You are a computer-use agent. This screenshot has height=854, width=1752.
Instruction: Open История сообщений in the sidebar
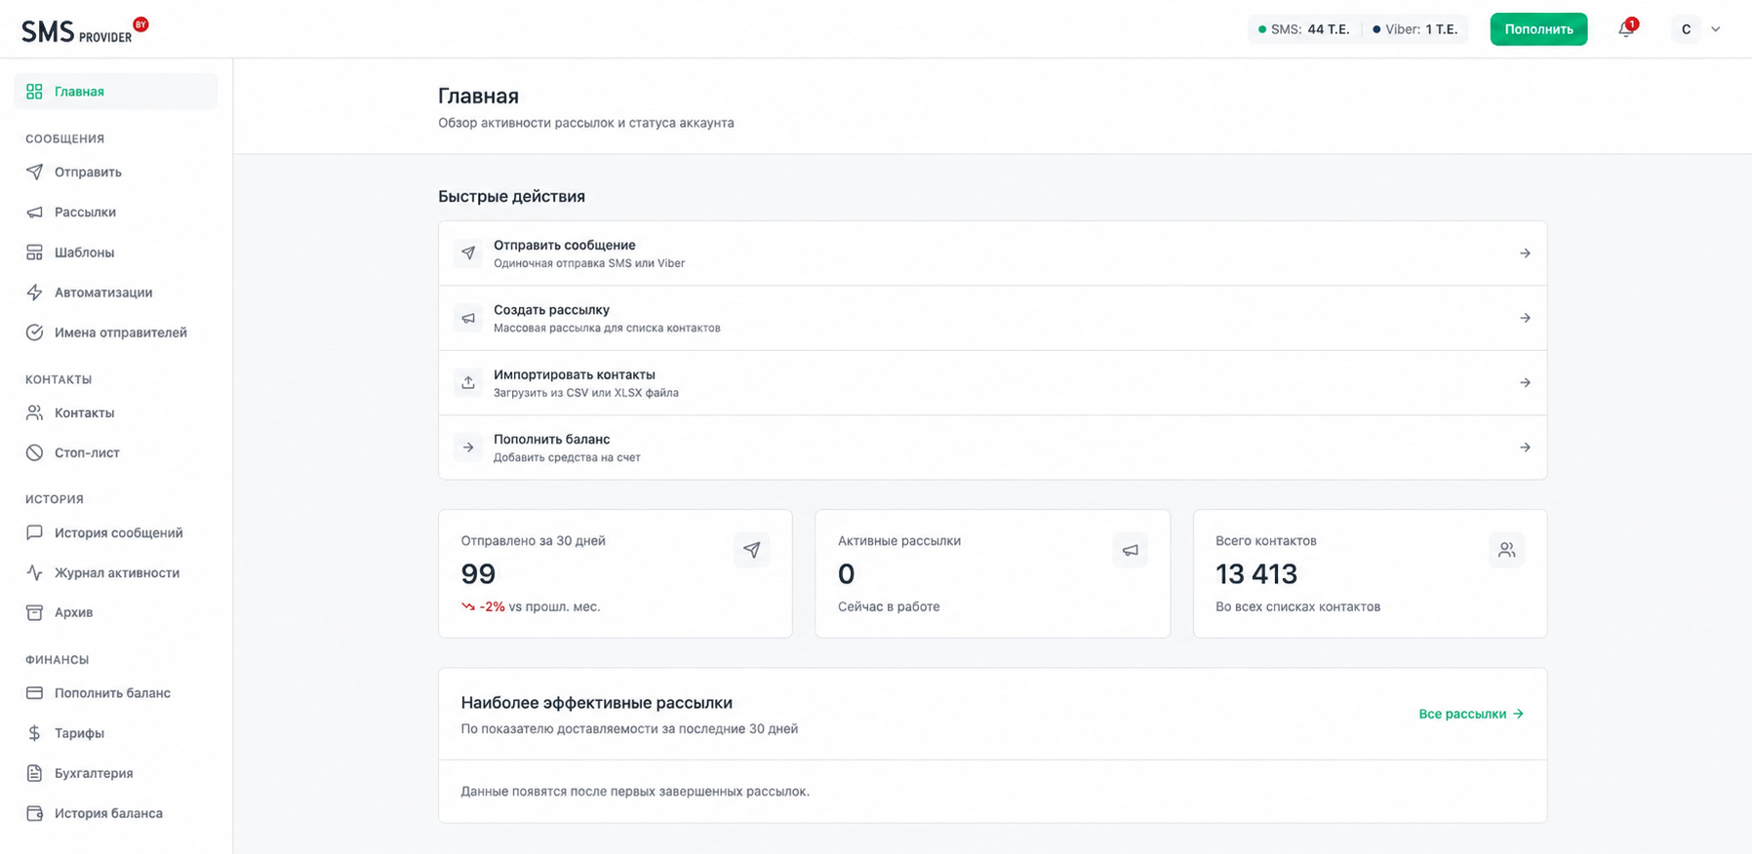click(x=116, y=532)
